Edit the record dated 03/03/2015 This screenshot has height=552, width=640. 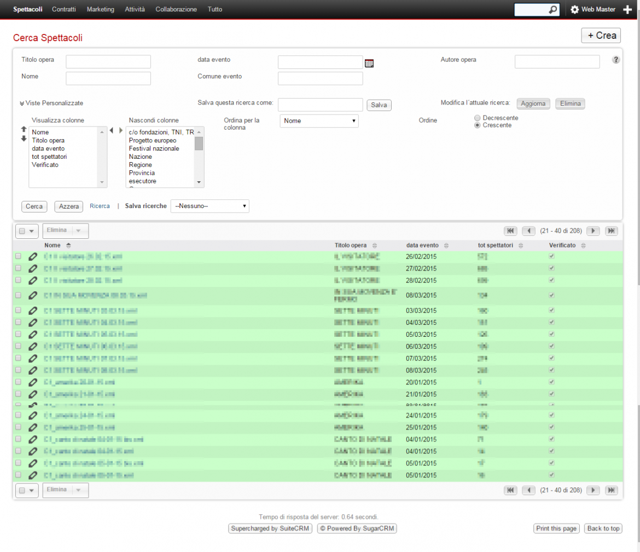click(x=33, y=311)
